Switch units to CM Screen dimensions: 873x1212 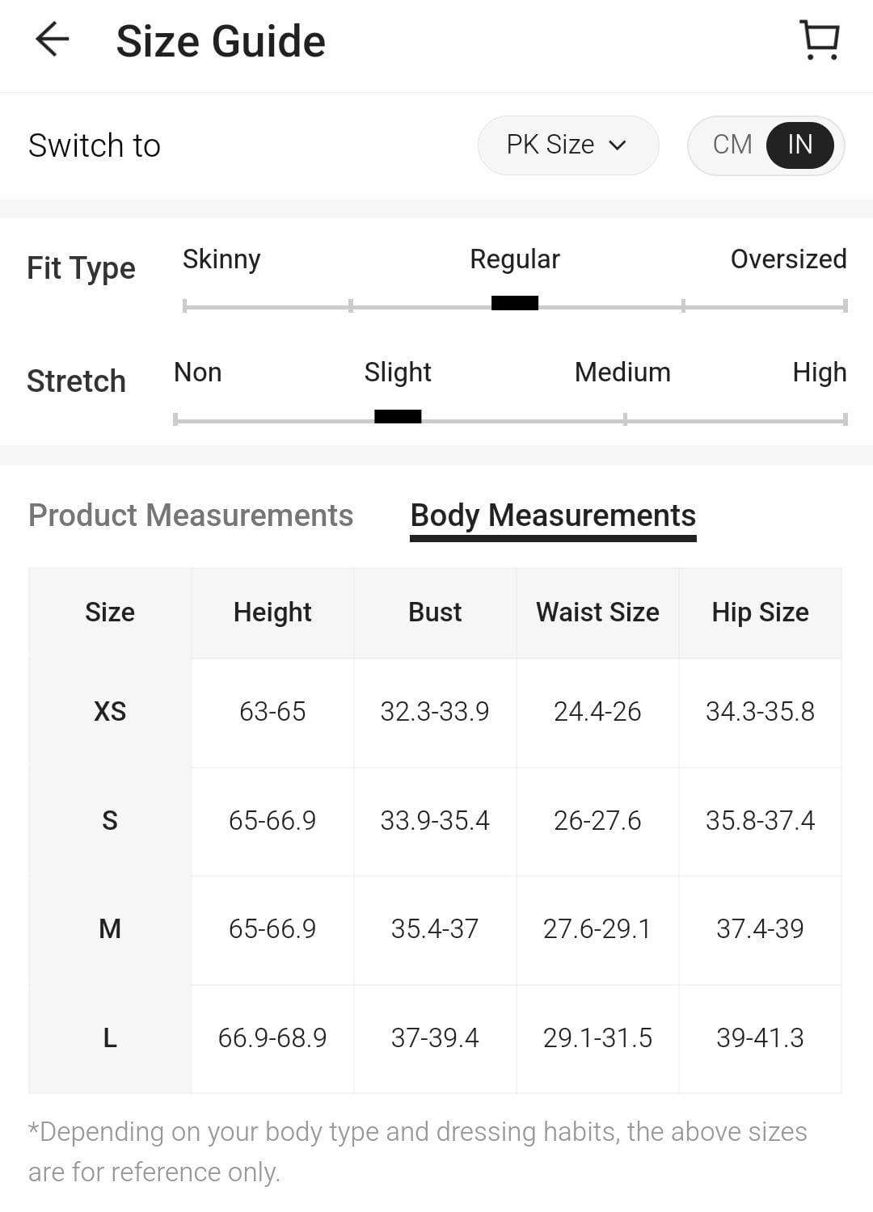point(732,145)
